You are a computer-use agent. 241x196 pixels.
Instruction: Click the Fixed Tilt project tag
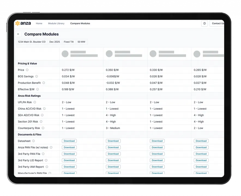[69, 42]
